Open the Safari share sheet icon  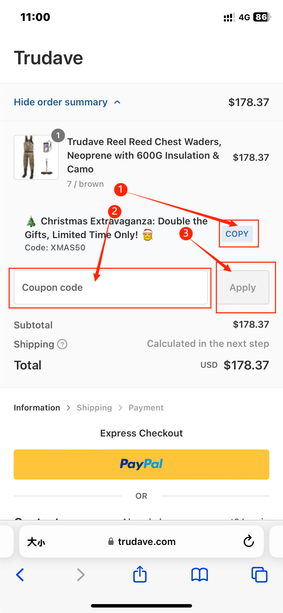tap(140, 574)
